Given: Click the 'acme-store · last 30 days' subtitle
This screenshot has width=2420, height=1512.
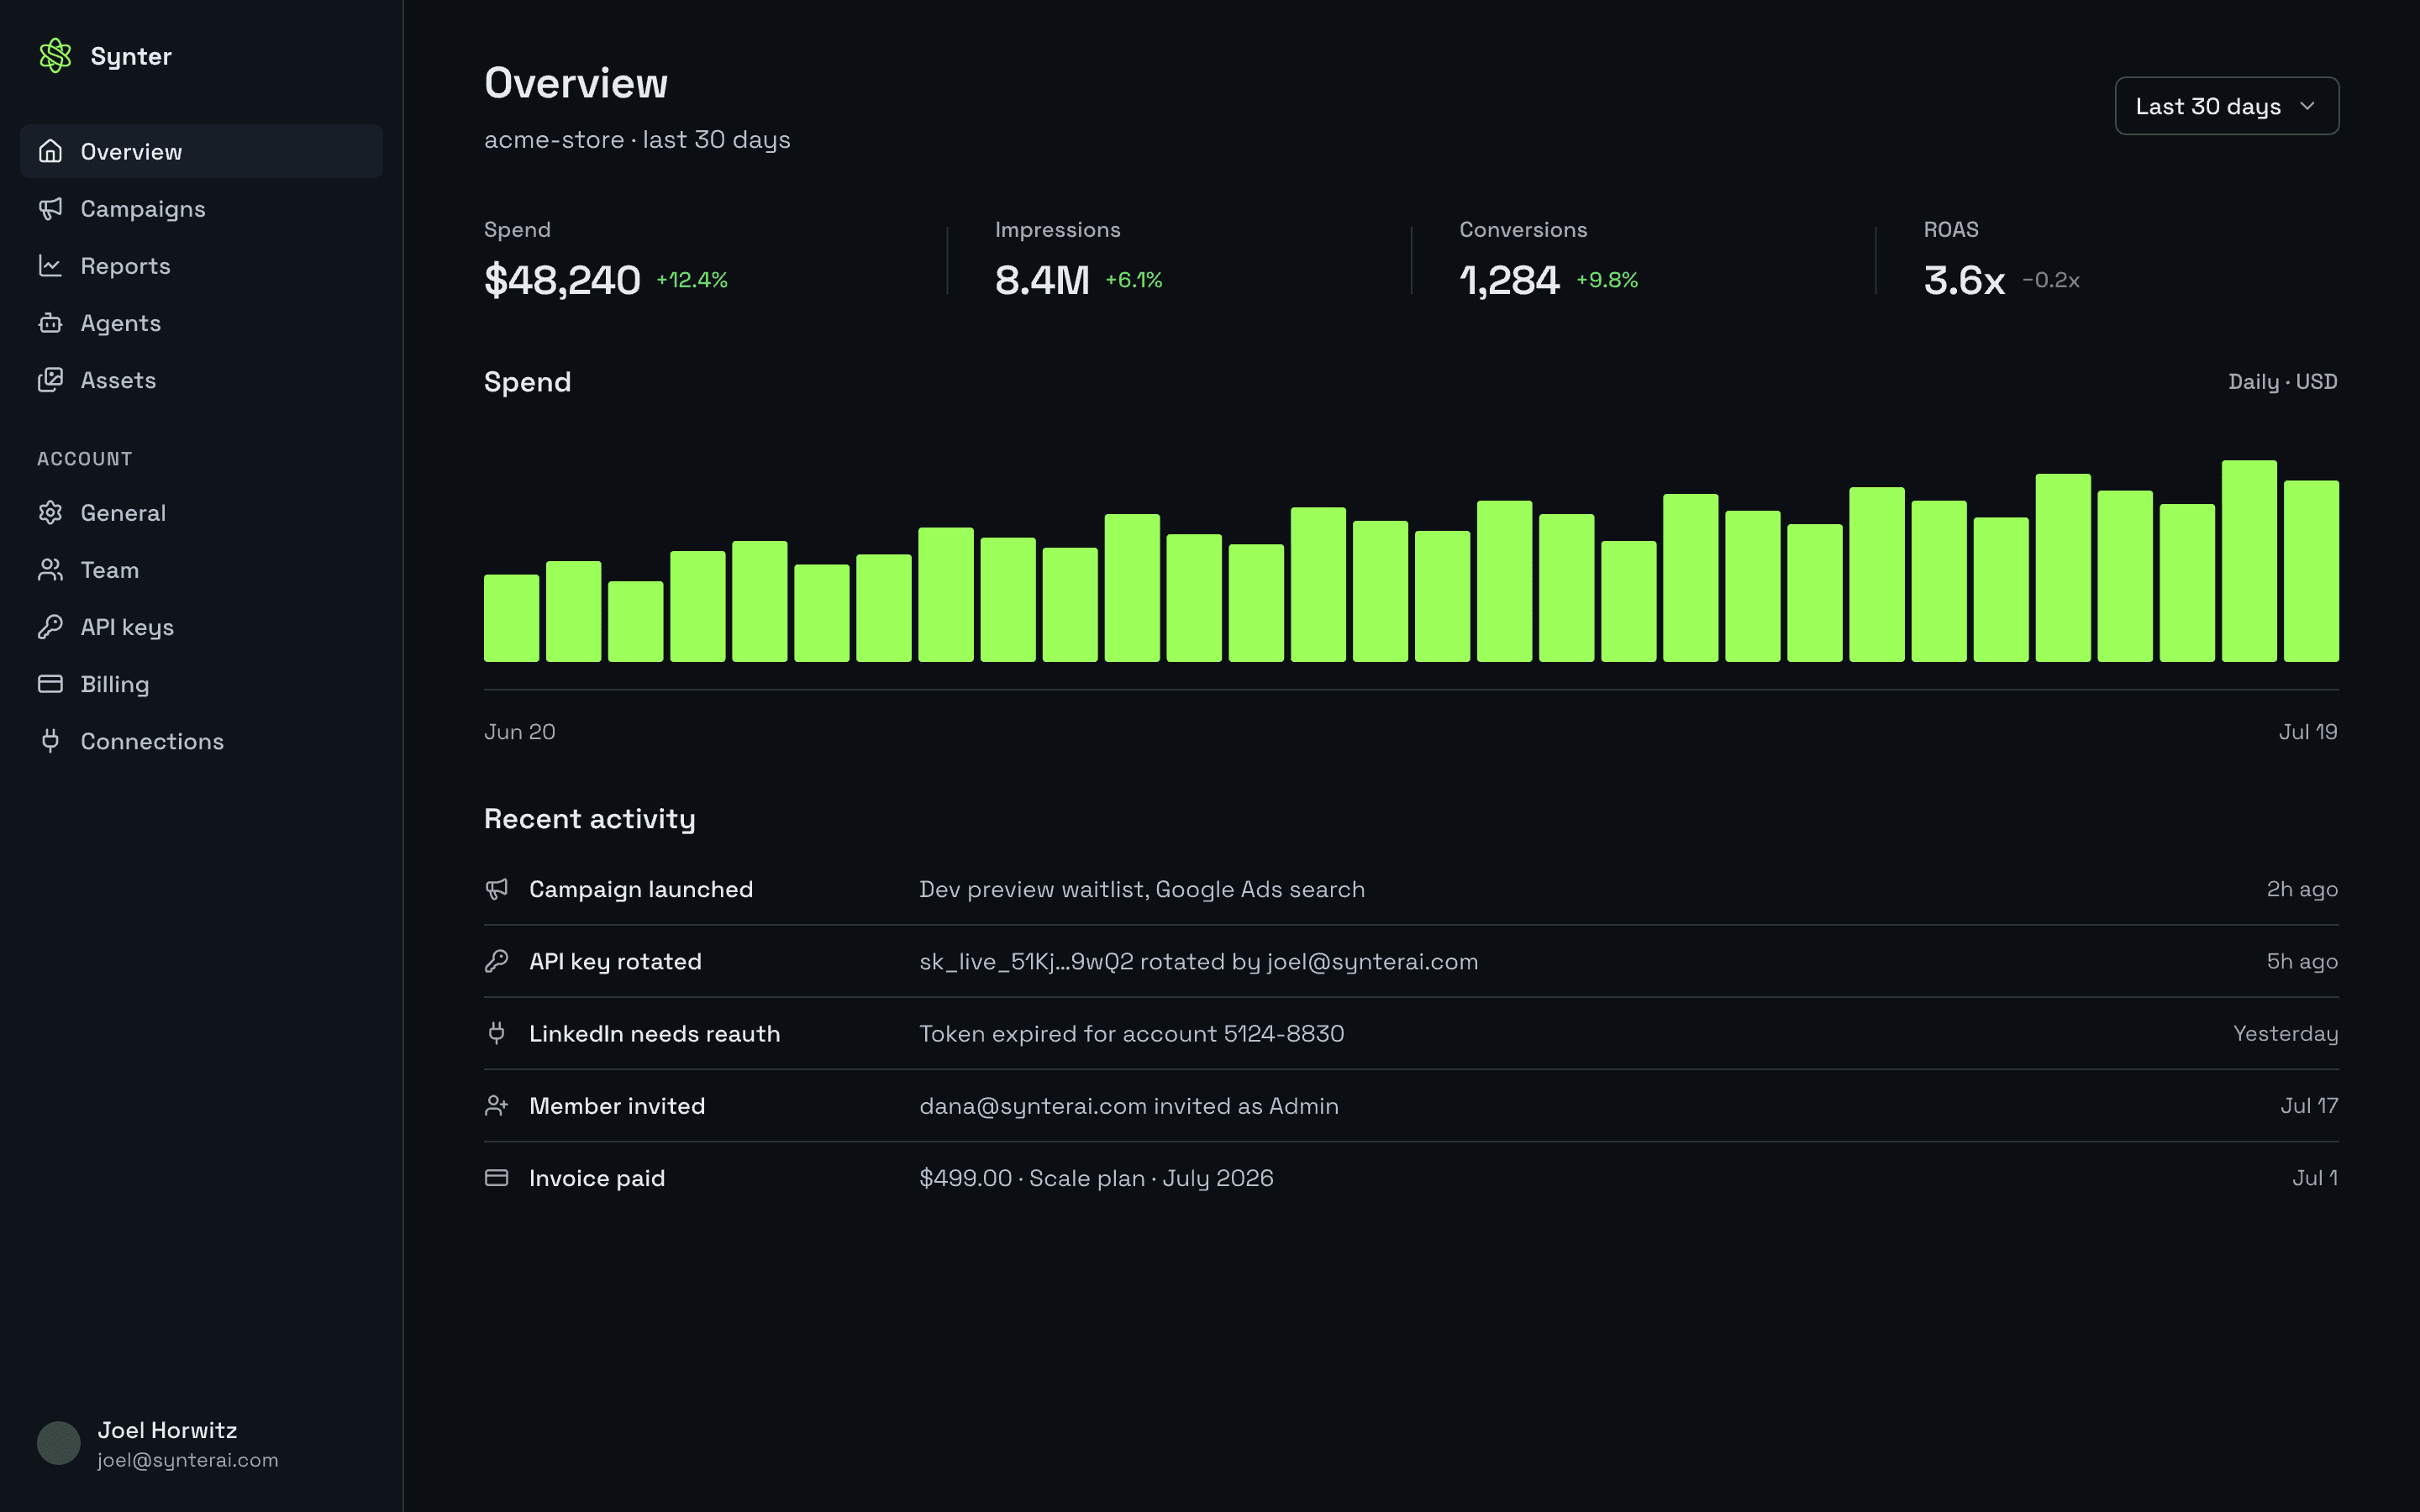Looking at the screenshot, I should click(637, 139).
